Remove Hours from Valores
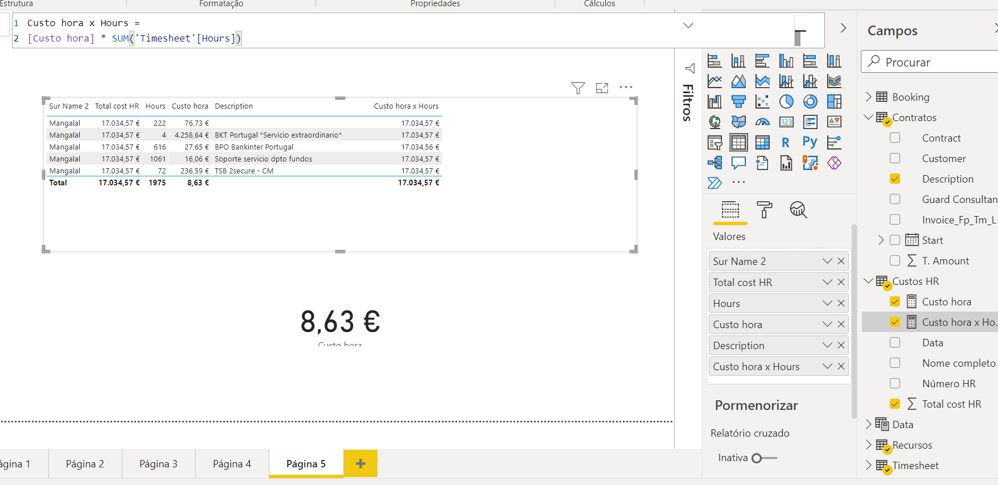The height and width of the screenshot is (485, 998). (x=841, y=304)
